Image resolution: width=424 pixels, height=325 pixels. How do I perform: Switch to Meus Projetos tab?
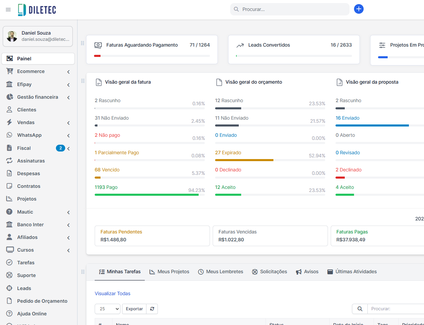(x=169, y=272)
